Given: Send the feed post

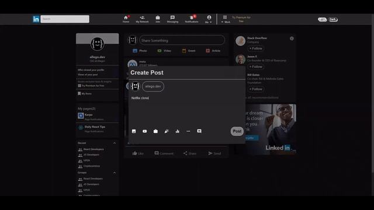Looking at the screenshot, I should point(214,153).
